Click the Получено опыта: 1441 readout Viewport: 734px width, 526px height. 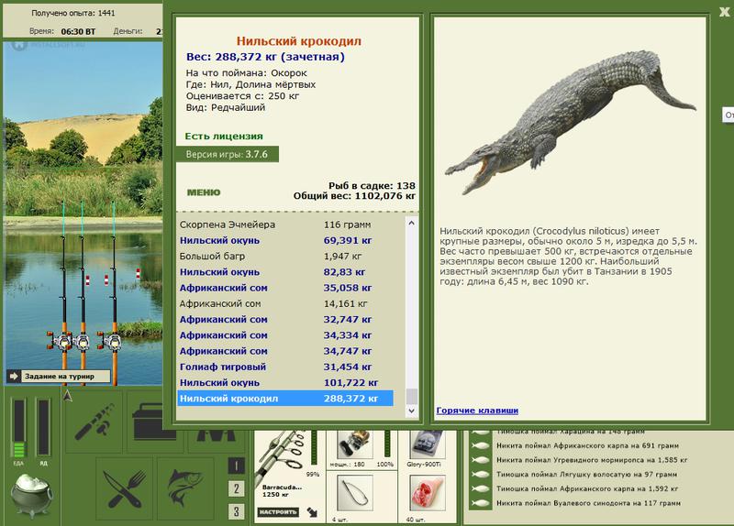pos(73,13)
